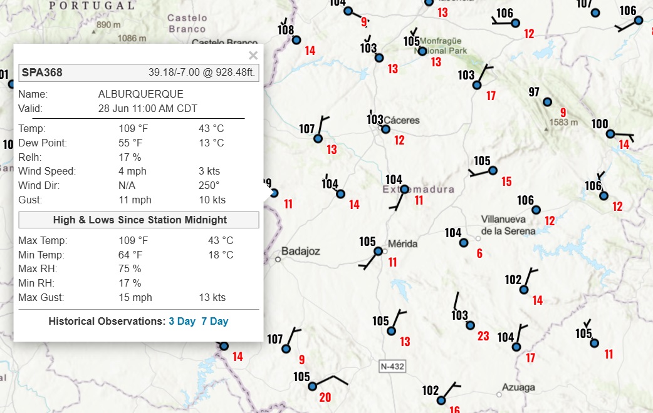The image size is (653, 413).
Task: Click the Villanueva de la Serena map label
Action: click(x=508, y=225)
